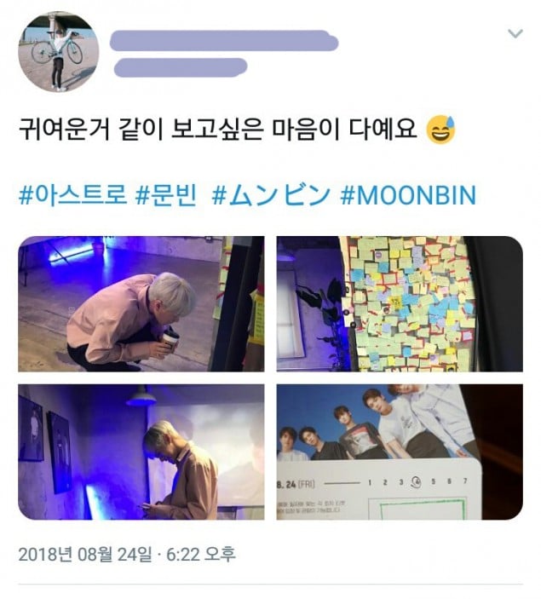Viewport: 541px width, 599px height.
Task: Tap framed pictures in bottom-left photo
Action: pyautogui.click(x=45, y=440)
